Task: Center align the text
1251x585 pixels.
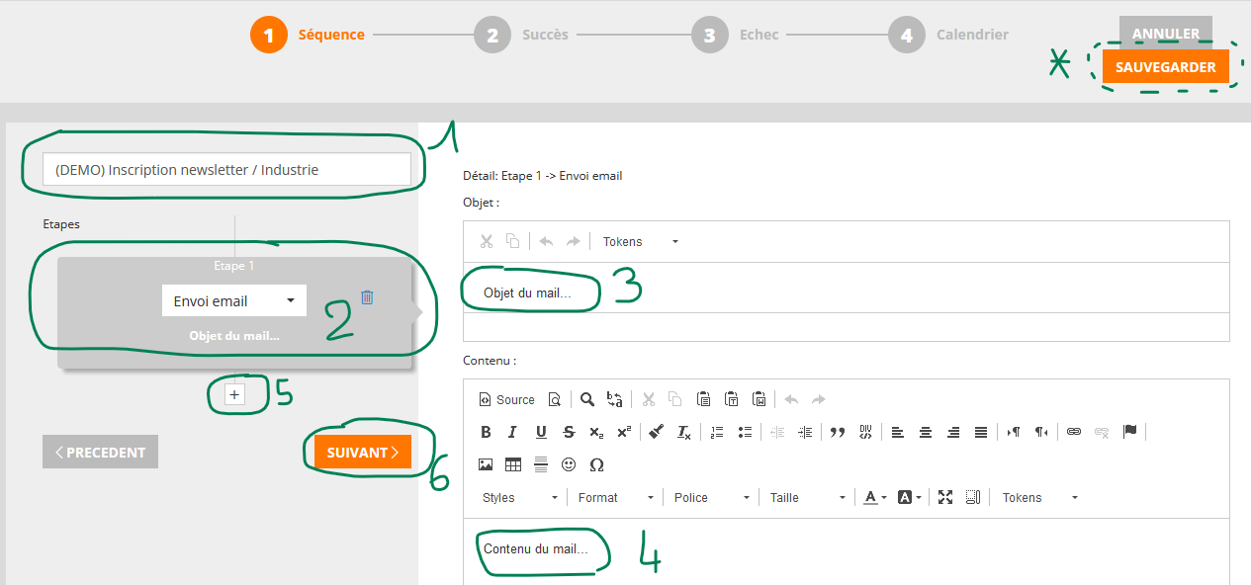Action: [926, 432]
